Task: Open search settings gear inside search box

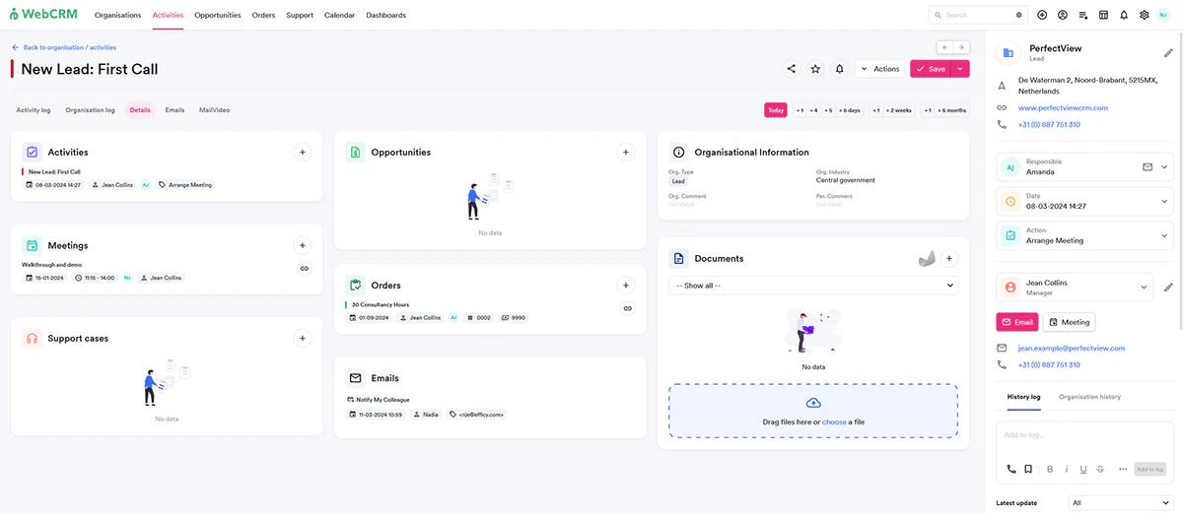Action: (1018, 15)
